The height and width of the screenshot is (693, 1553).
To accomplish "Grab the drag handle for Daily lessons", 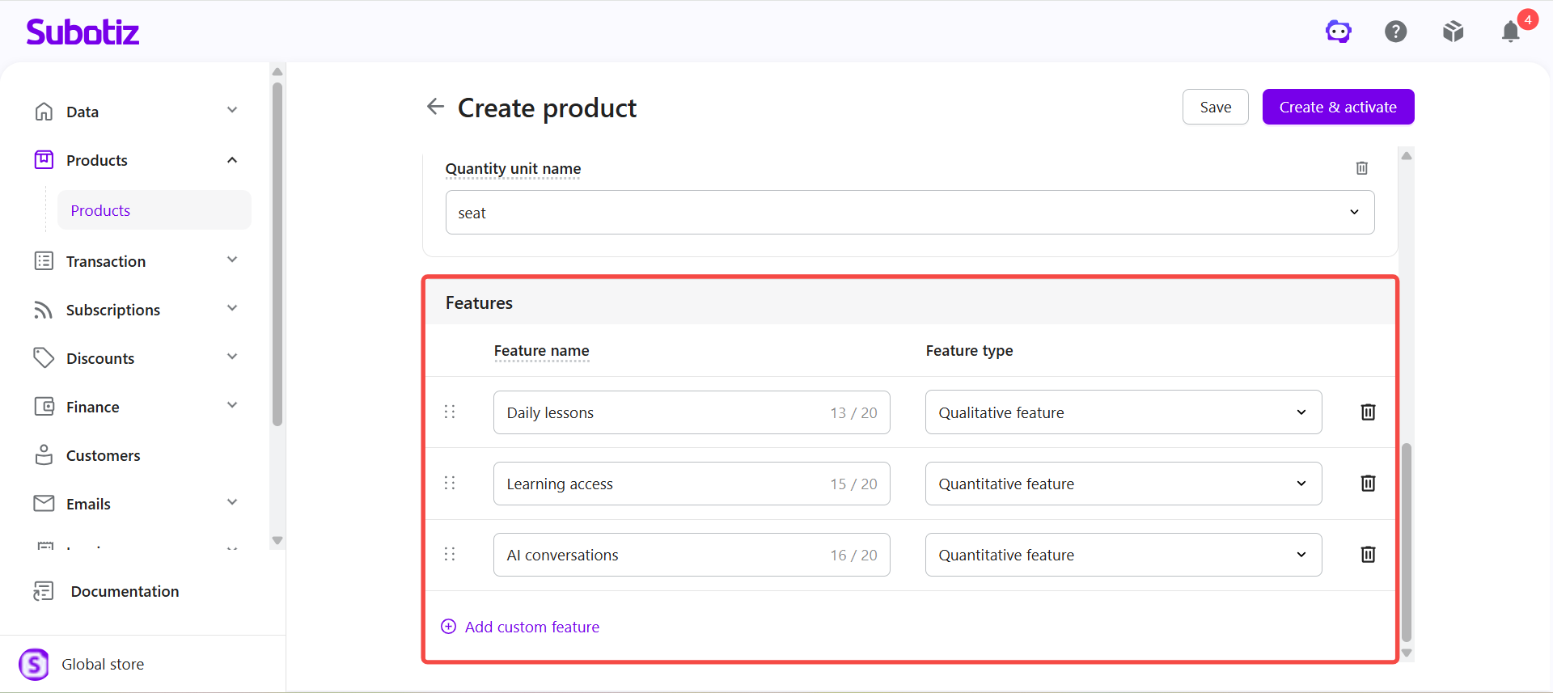I will click(x=450, y=412).
